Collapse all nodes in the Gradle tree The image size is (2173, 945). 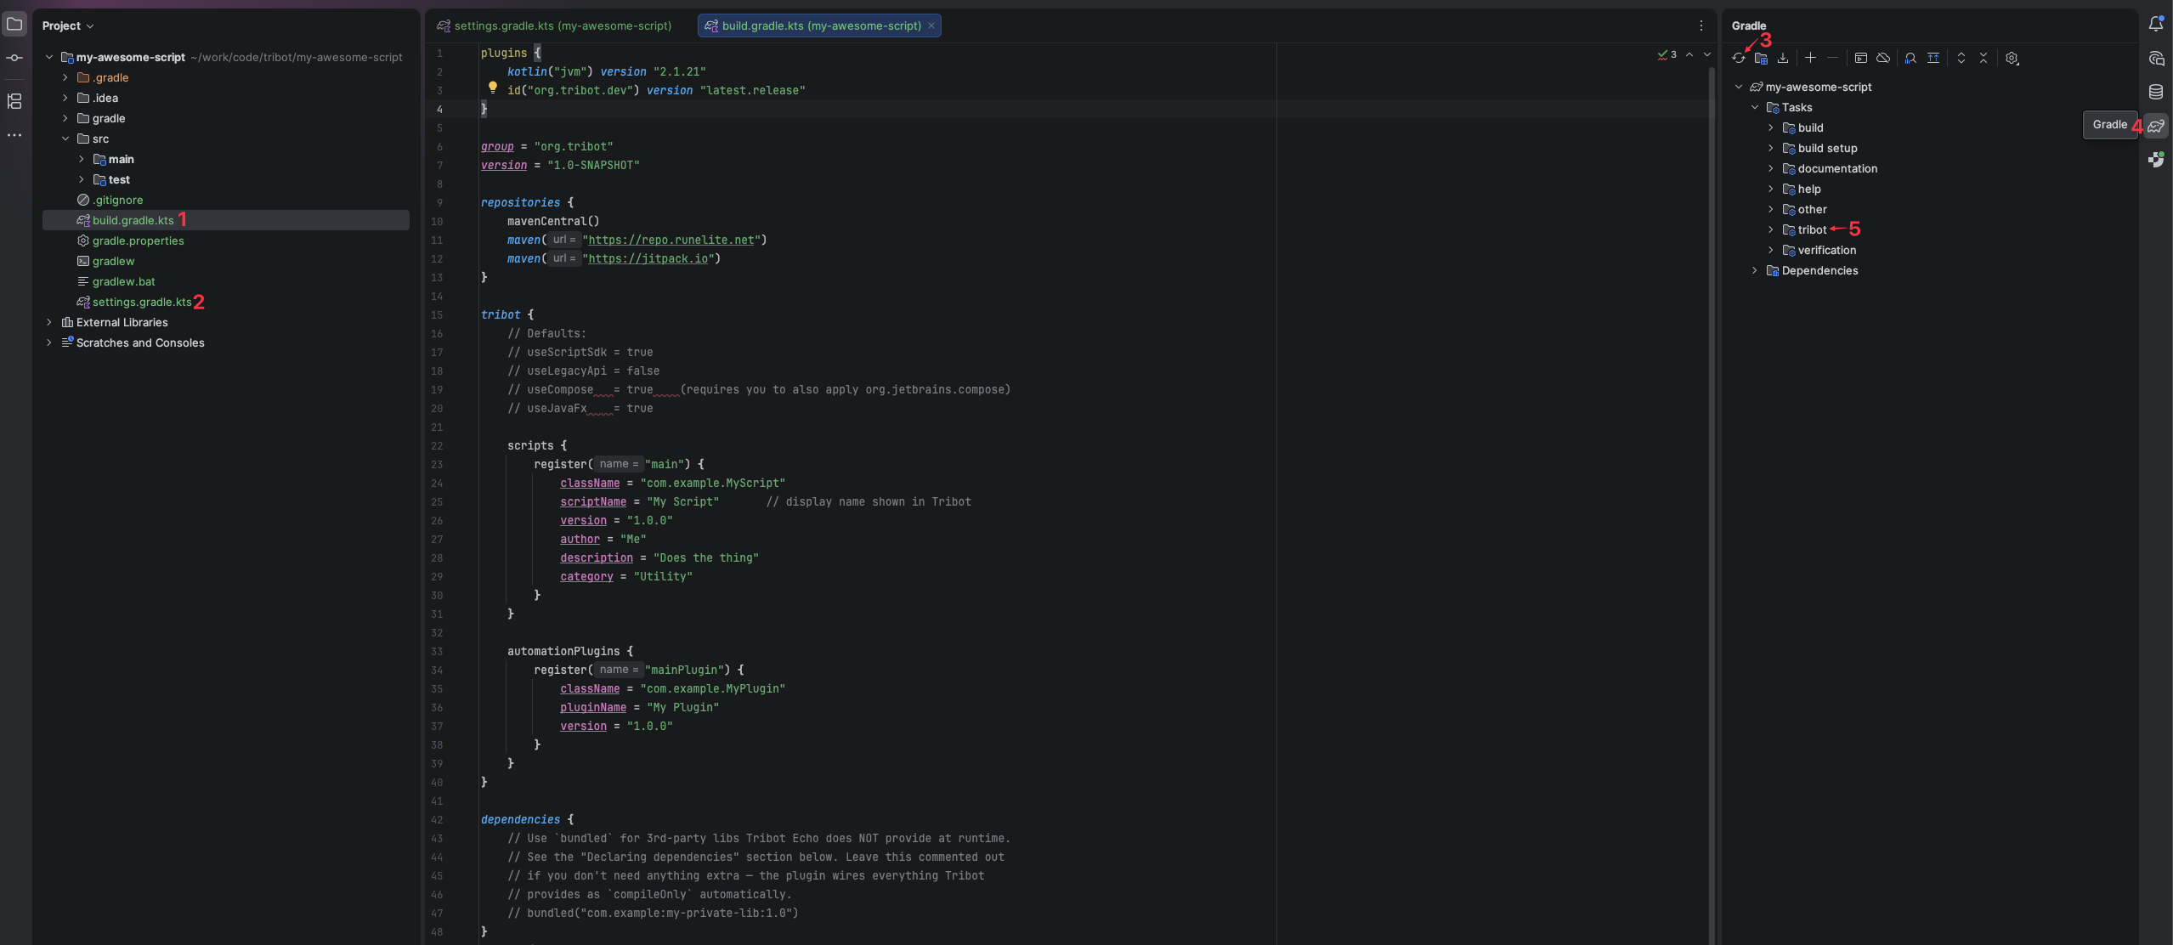click(1983, 58)
